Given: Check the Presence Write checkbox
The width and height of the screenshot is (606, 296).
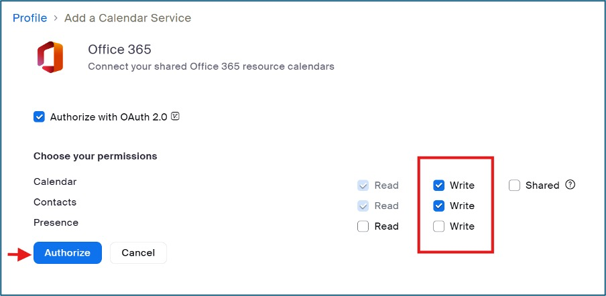Looking at the screenshot, I should click(x=438, y=226).
